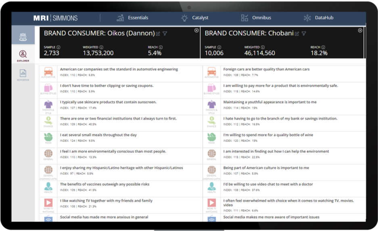Open the Reporter sidebar icon

click(23, 75)
